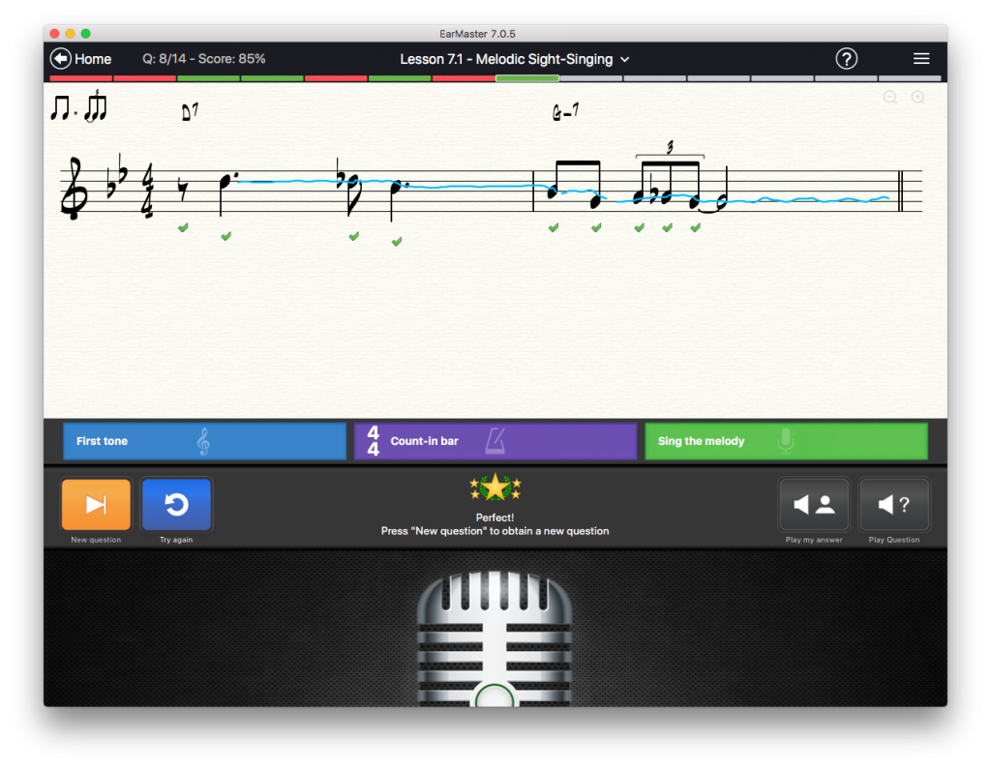The height and width of the screenshot is (769, 991).
Task: Click the swing rhythm notation icon
Action: point(78,106)
